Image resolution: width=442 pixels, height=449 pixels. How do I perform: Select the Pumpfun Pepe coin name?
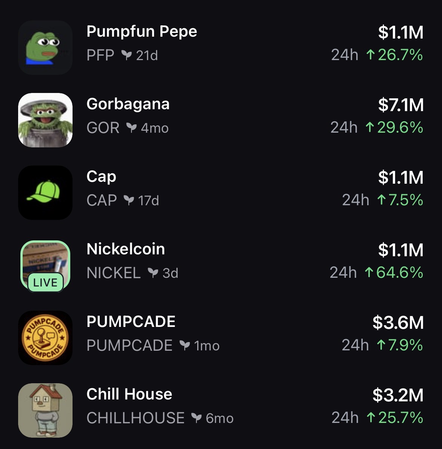pos(142,31)
